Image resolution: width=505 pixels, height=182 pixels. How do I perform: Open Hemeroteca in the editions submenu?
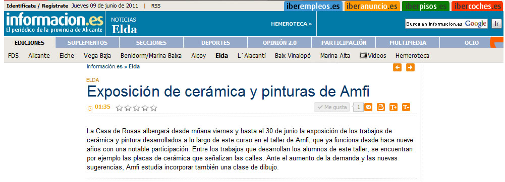412,55
